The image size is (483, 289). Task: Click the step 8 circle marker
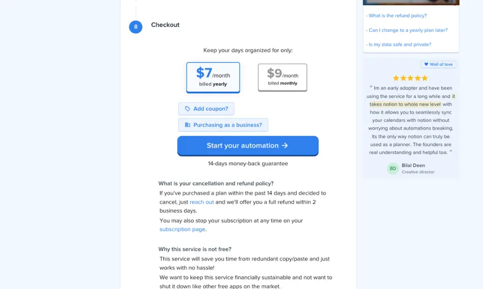pos(136,26)
